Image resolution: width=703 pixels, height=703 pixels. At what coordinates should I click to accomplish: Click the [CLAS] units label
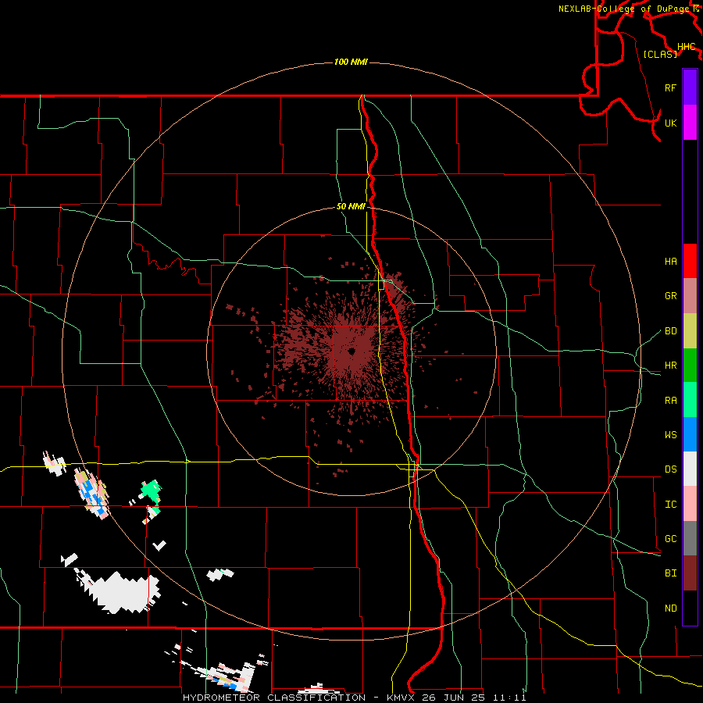(x=660, y=54)
